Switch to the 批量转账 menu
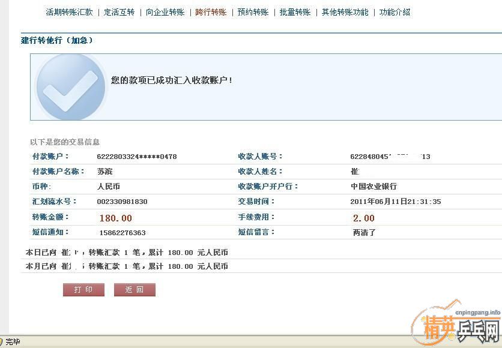Image resolution: width=502 pixels, height=348 pixels. click(295, 12)
